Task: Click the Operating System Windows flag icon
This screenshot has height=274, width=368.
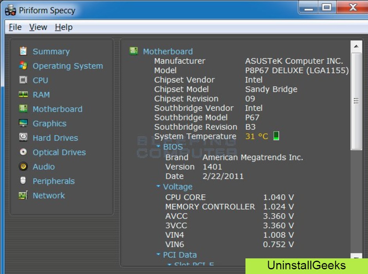Action: tap(23, 66)
